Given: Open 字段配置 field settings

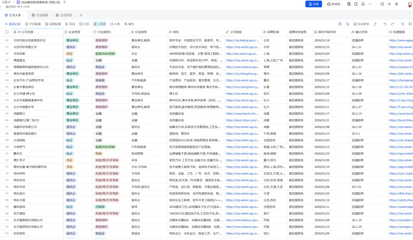Looking at the screenshot, I should [33, 24].
